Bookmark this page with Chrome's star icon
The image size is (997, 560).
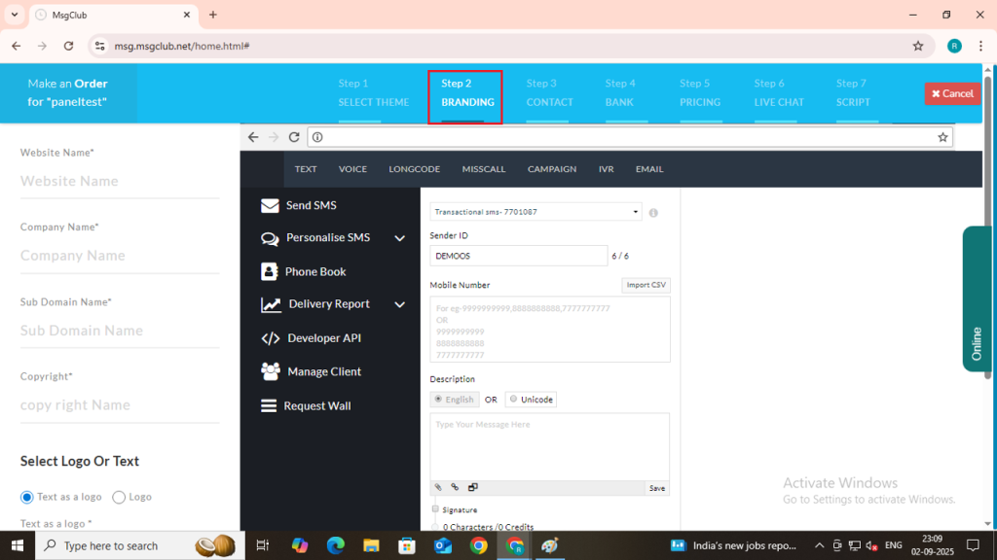point(918,46)
